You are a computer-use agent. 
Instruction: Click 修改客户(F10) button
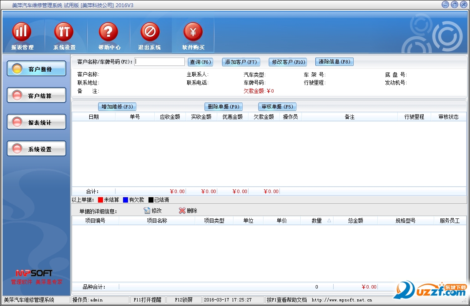pos(288,62)
